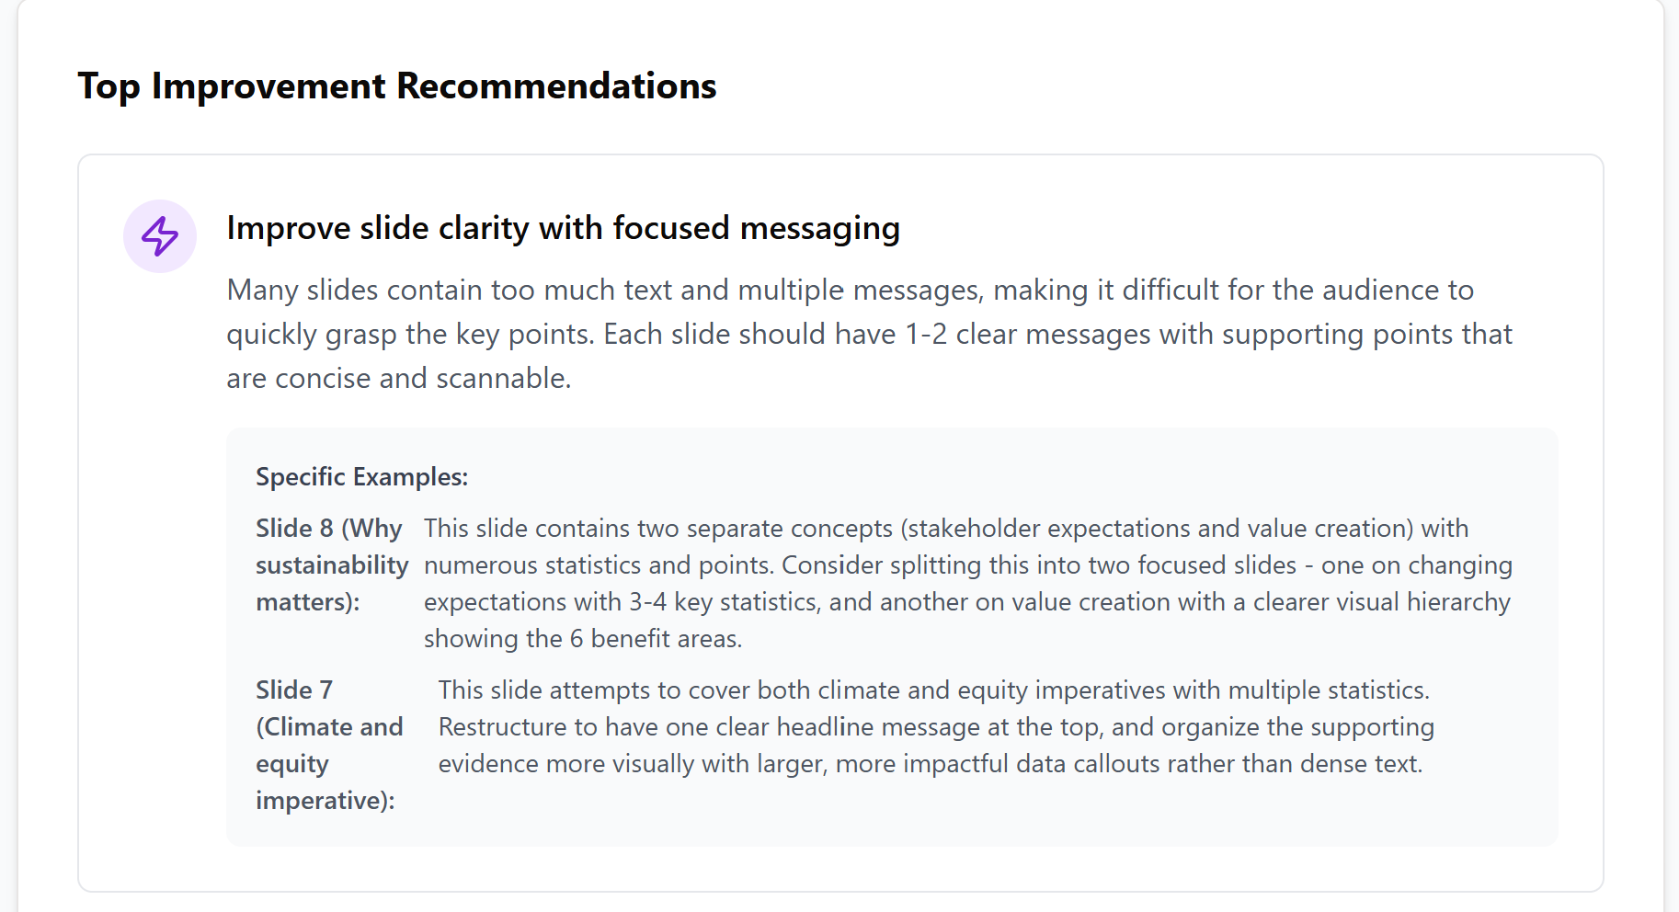This screenshot has width=1679, height=912.
Task: Click the phrase 'are concise and scannable.'
Action: [x=399, y=378]
